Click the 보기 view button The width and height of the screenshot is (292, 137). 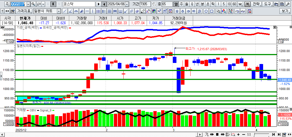285,11
